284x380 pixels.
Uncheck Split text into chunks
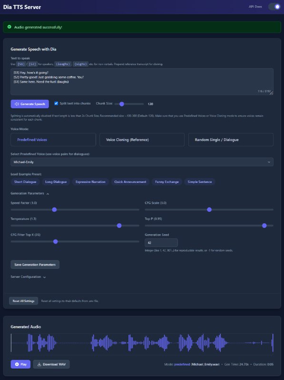pos(55,104)
